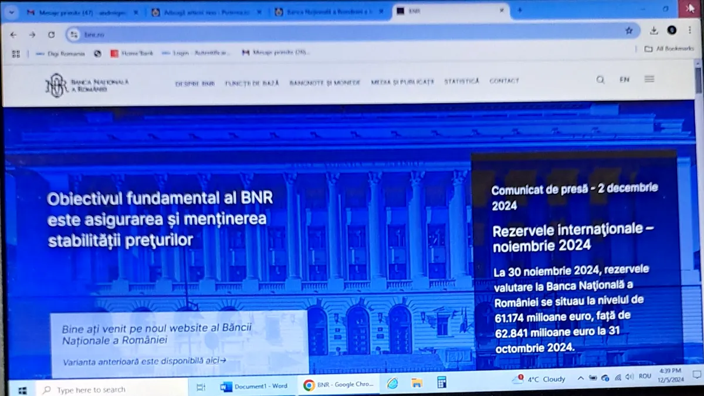Viewport: 704px width, 396px height.
Task: Open the Chrome three-dot menu
Action: [x=690, y=30]
